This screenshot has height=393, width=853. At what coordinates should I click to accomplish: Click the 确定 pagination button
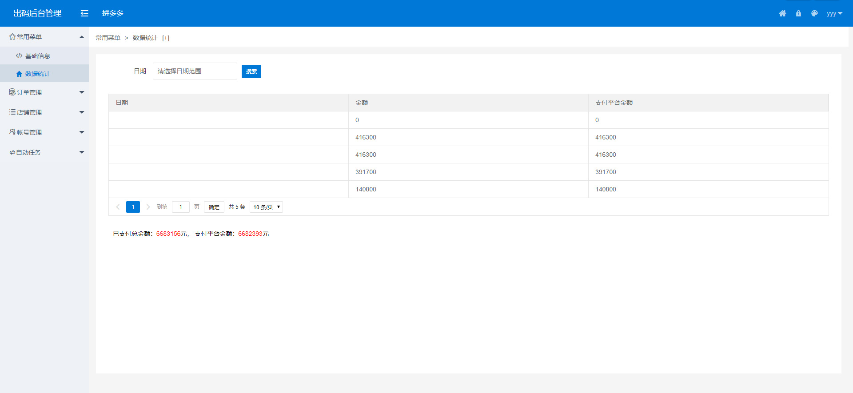click(214, 207)
